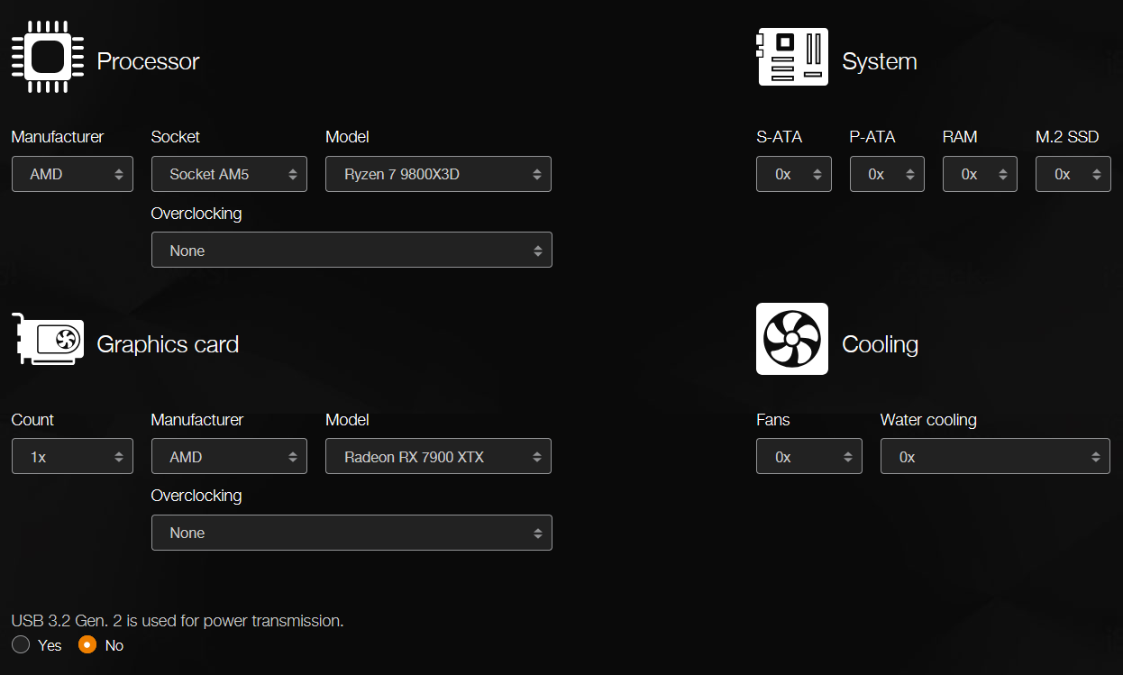The height and width of the screenshot is (675, 1123).
Task: Click the Cooling heading text
Action: [x=880, y=344]
